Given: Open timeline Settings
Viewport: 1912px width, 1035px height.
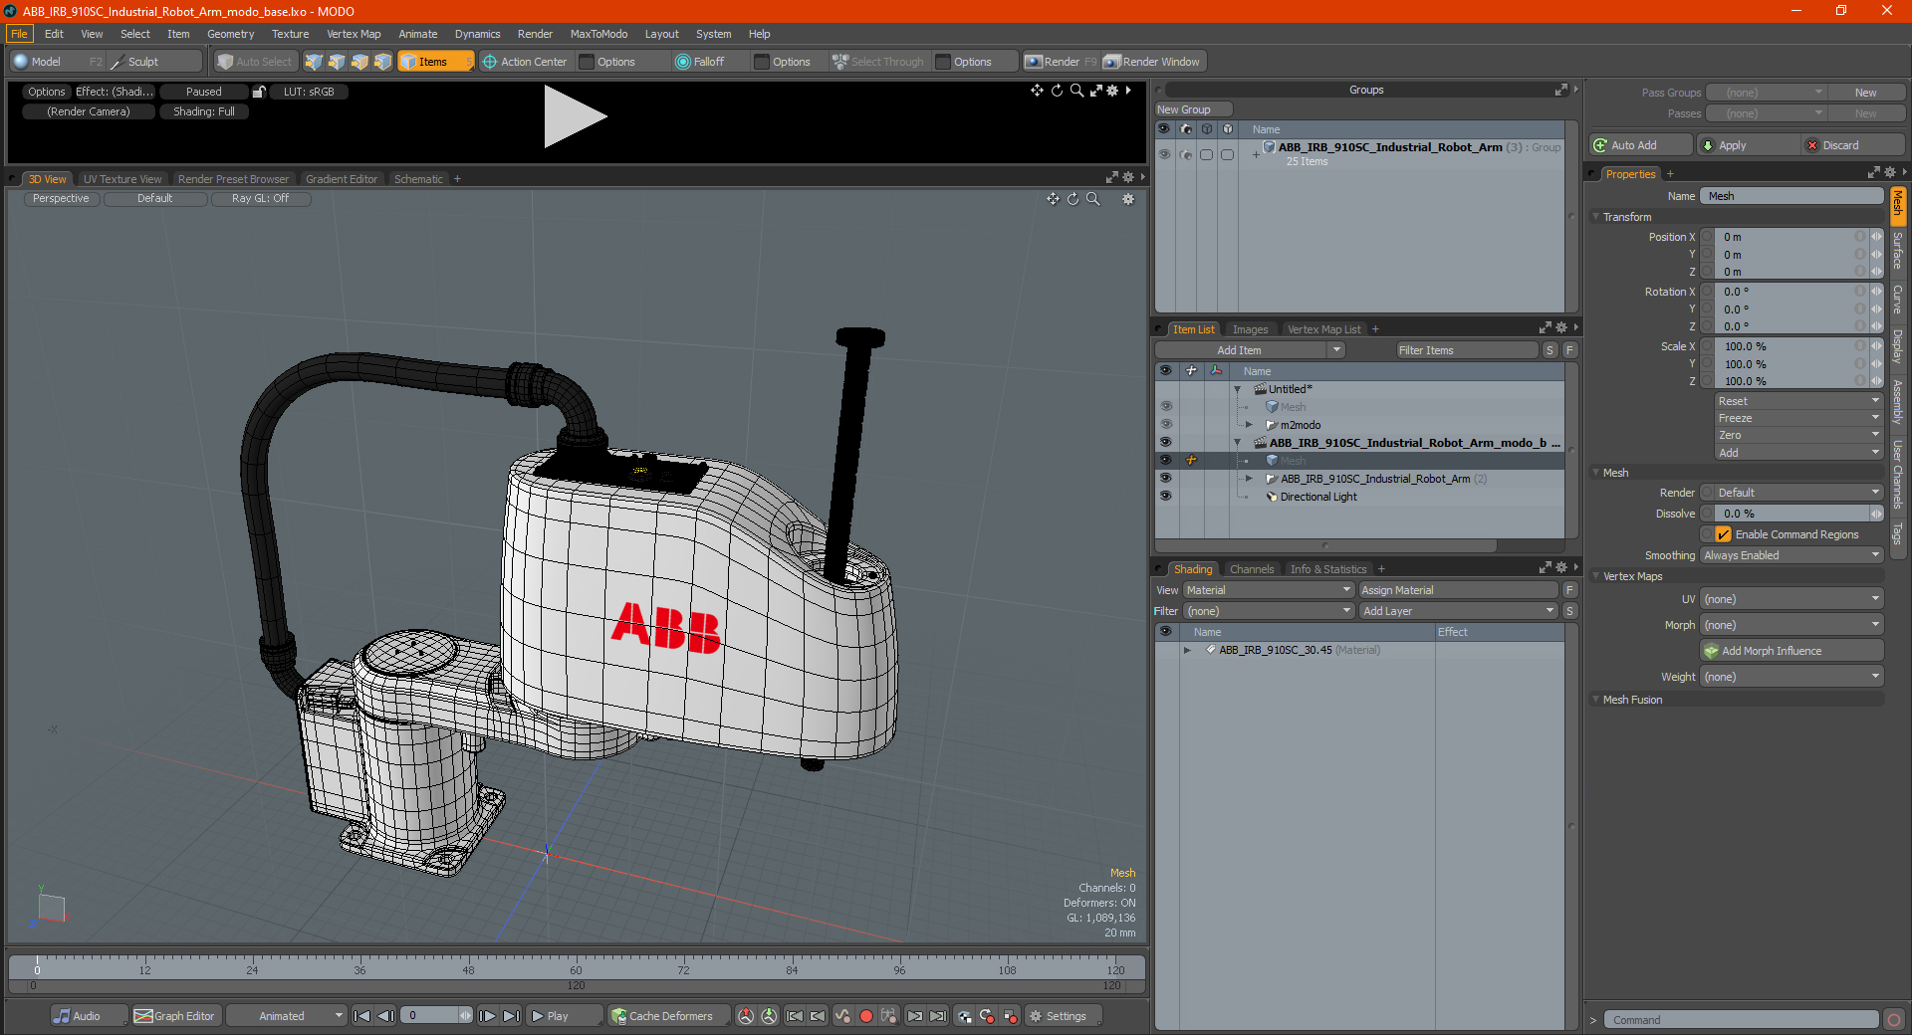Looking at the screenshot, I should pos(1064,1016).
